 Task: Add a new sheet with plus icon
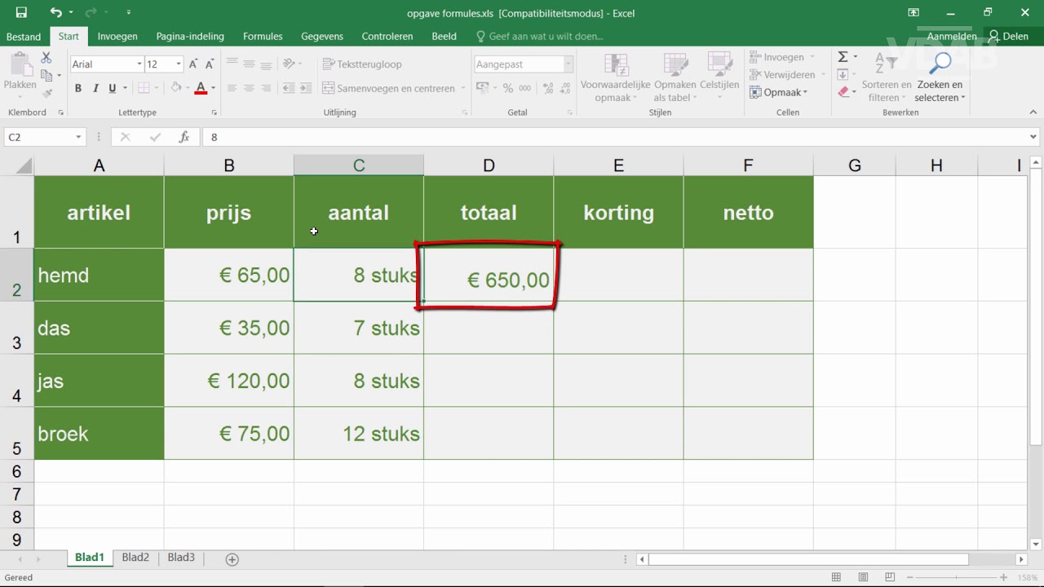(x=232, y=559)
